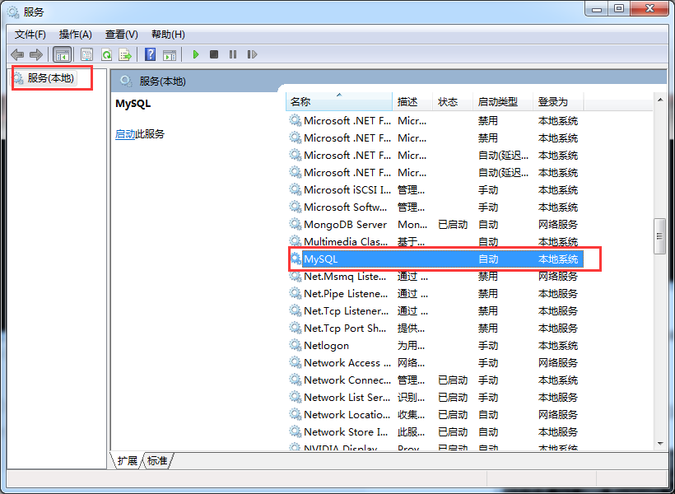
Task: Click the 已启动 status of MongoDB Server
Action: [x=453, y=225]
